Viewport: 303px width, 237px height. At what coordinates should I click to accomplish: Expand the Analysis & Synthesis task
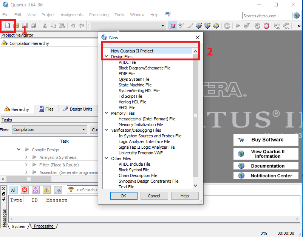click(26, 157)
